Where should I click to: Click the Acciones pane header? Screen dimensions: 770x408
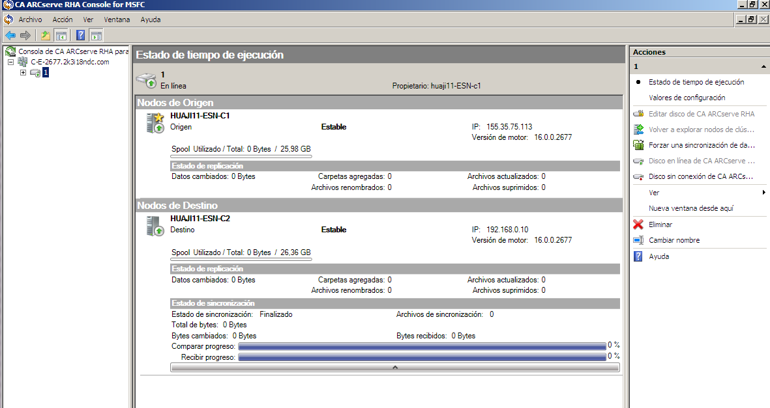pyautogui.click(x=700, y=52)
